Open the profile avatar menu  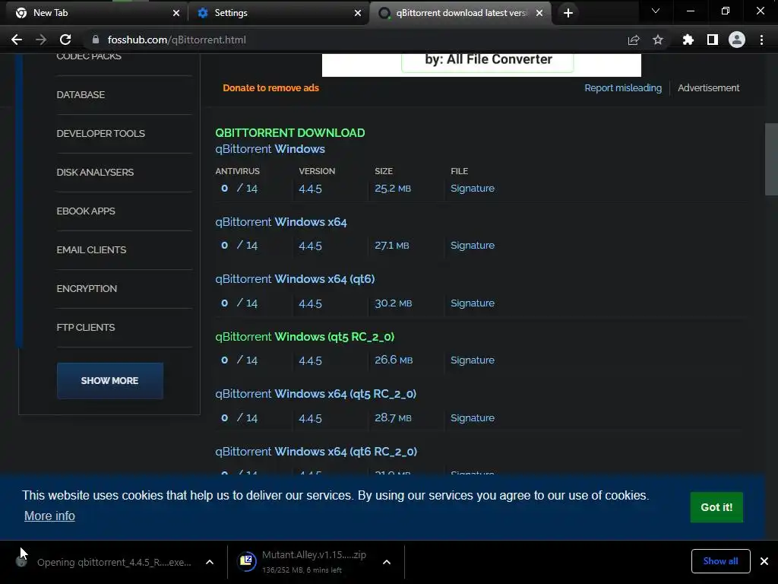tap(737, 40)
